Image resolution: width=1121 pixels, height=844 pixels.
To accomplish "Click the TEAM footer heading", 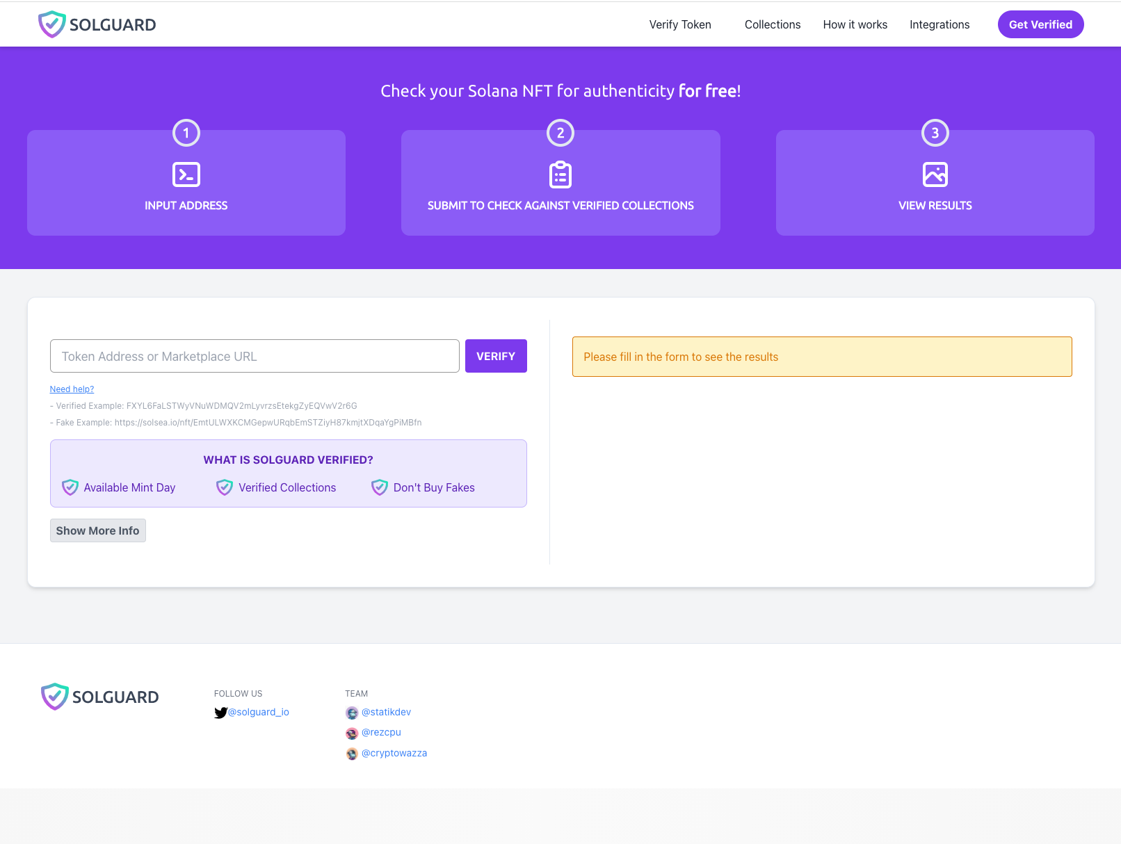I will pyautogui.click(x=357, y=694).
